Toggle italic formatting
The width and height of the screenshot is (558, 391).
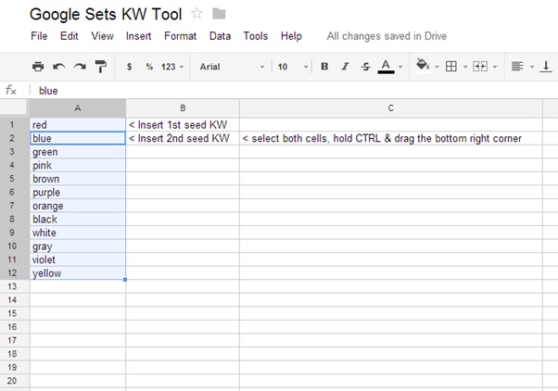click(345, 67)
